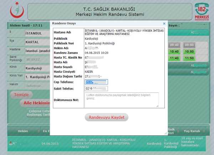
Task: Select the 11:40 appointment slot
Action: pyautogui.click(x=174, y=58)
